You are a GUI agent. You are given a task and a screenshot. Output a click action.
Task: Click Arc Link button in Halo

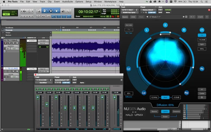point(129,25)
